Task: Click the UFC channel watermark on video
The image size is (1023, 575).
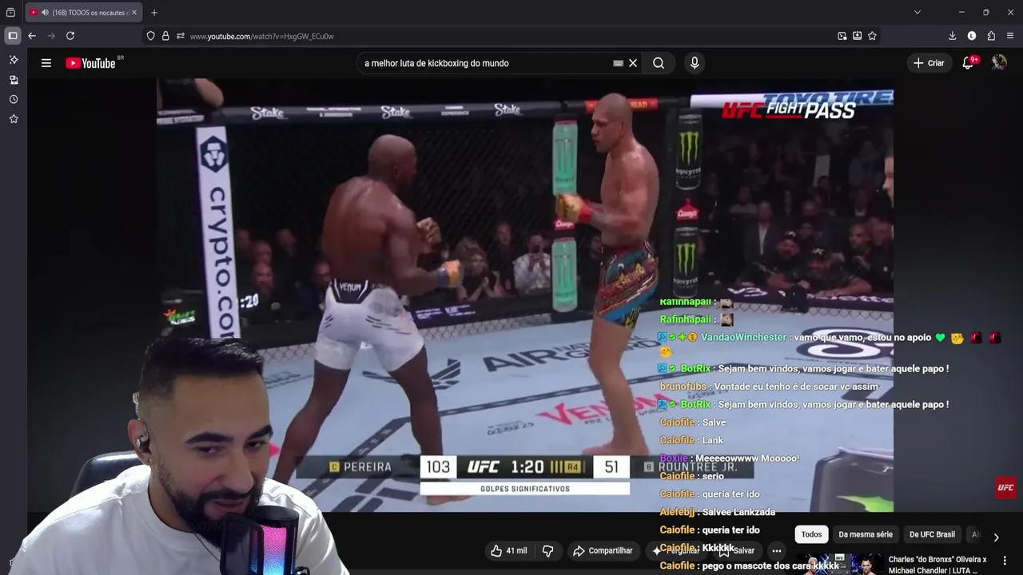Action: point(1005,487)
